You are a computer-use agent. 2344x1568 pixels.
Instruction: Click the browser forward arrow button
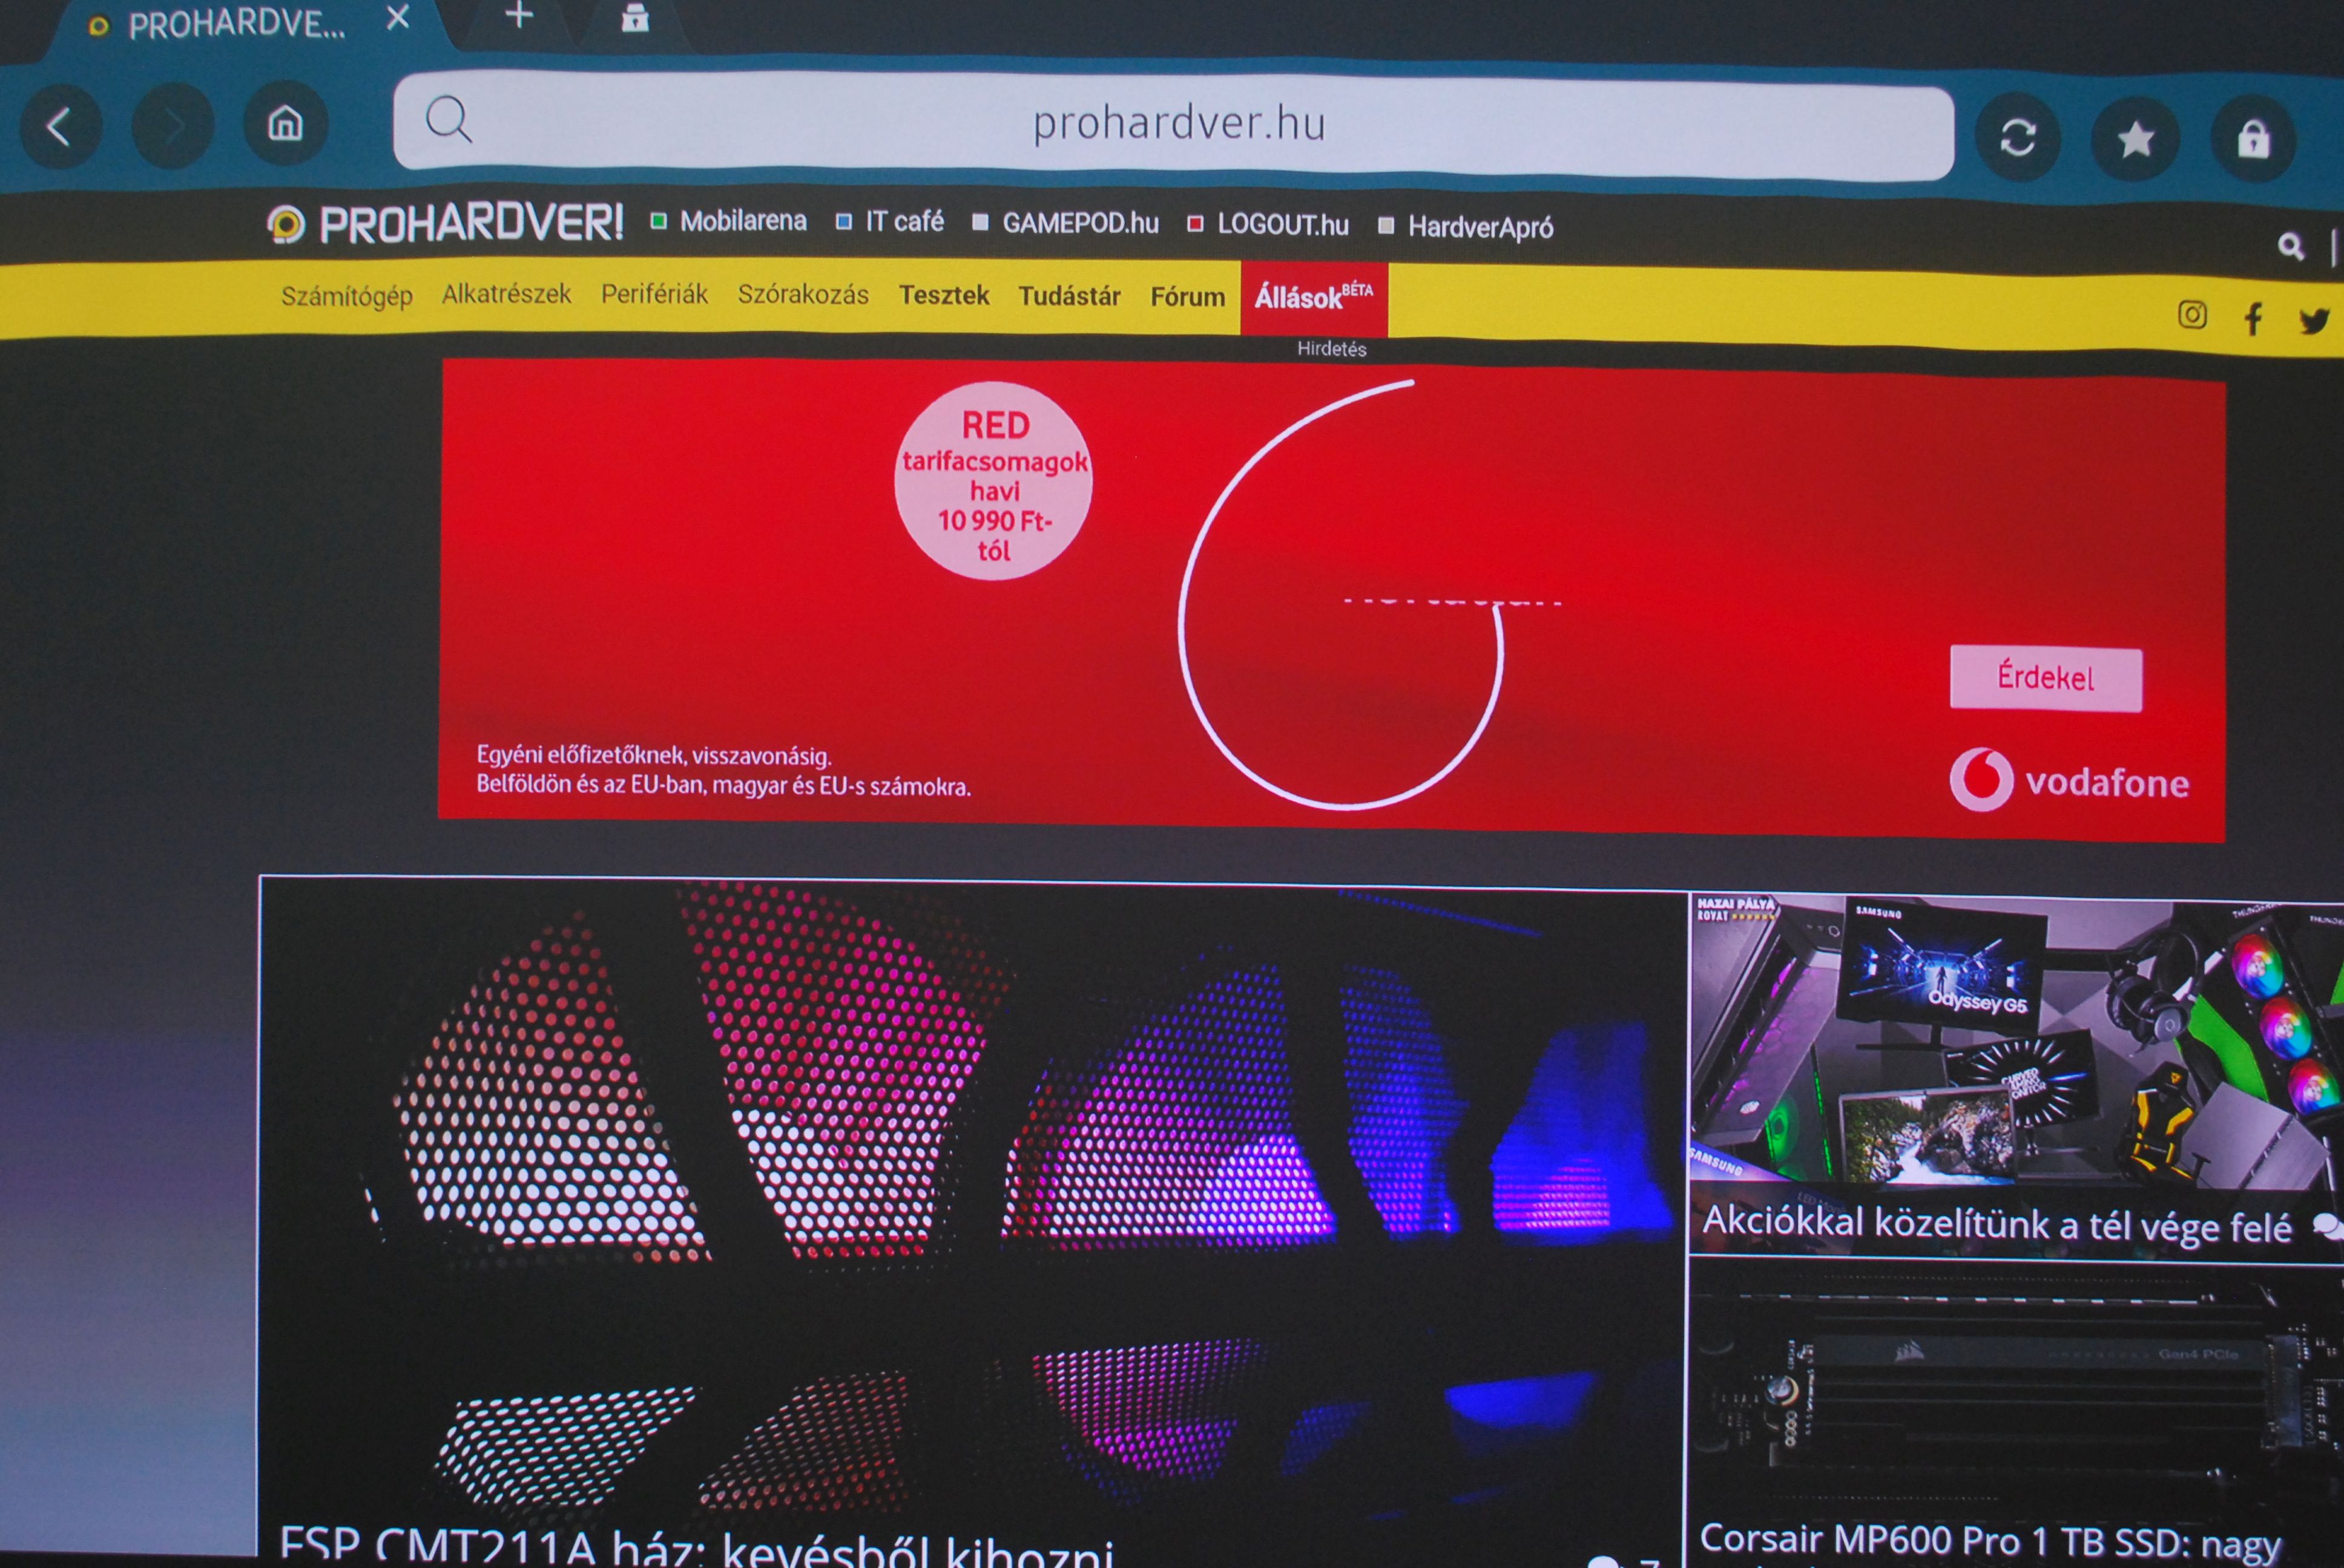173,126
